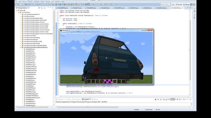This screenshot has width=211, height=118.
Task: Minimize the Console view
Action: click(x=188, y=99)
